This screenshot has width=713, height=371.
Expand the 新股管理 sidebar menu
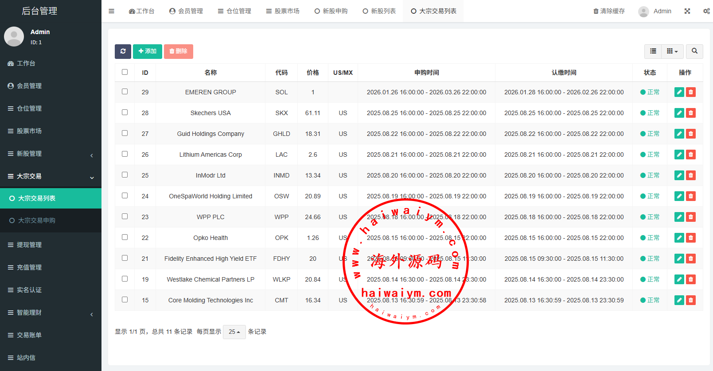pyautogui.click(x=51, y=154)
